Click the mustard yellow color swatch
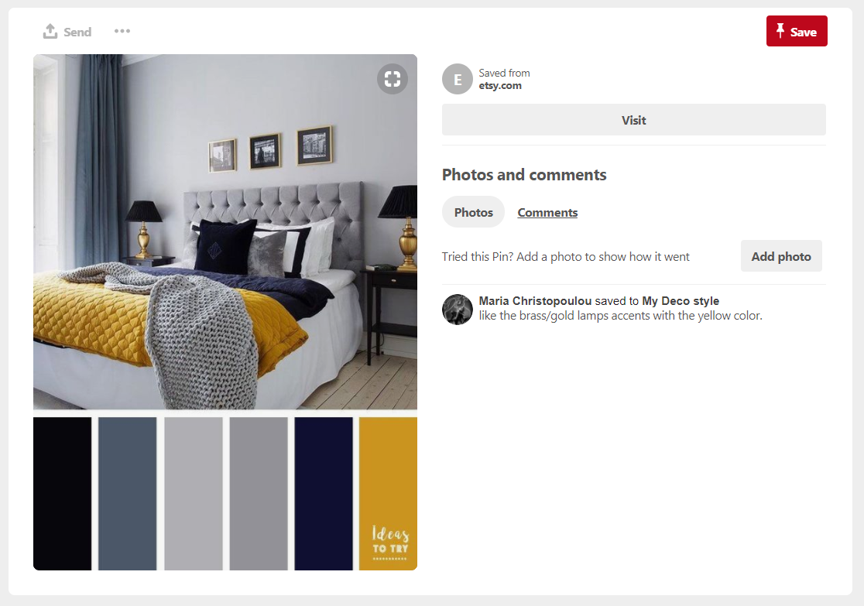This screenshot has width=864, height=606. (x=388, y=494)
